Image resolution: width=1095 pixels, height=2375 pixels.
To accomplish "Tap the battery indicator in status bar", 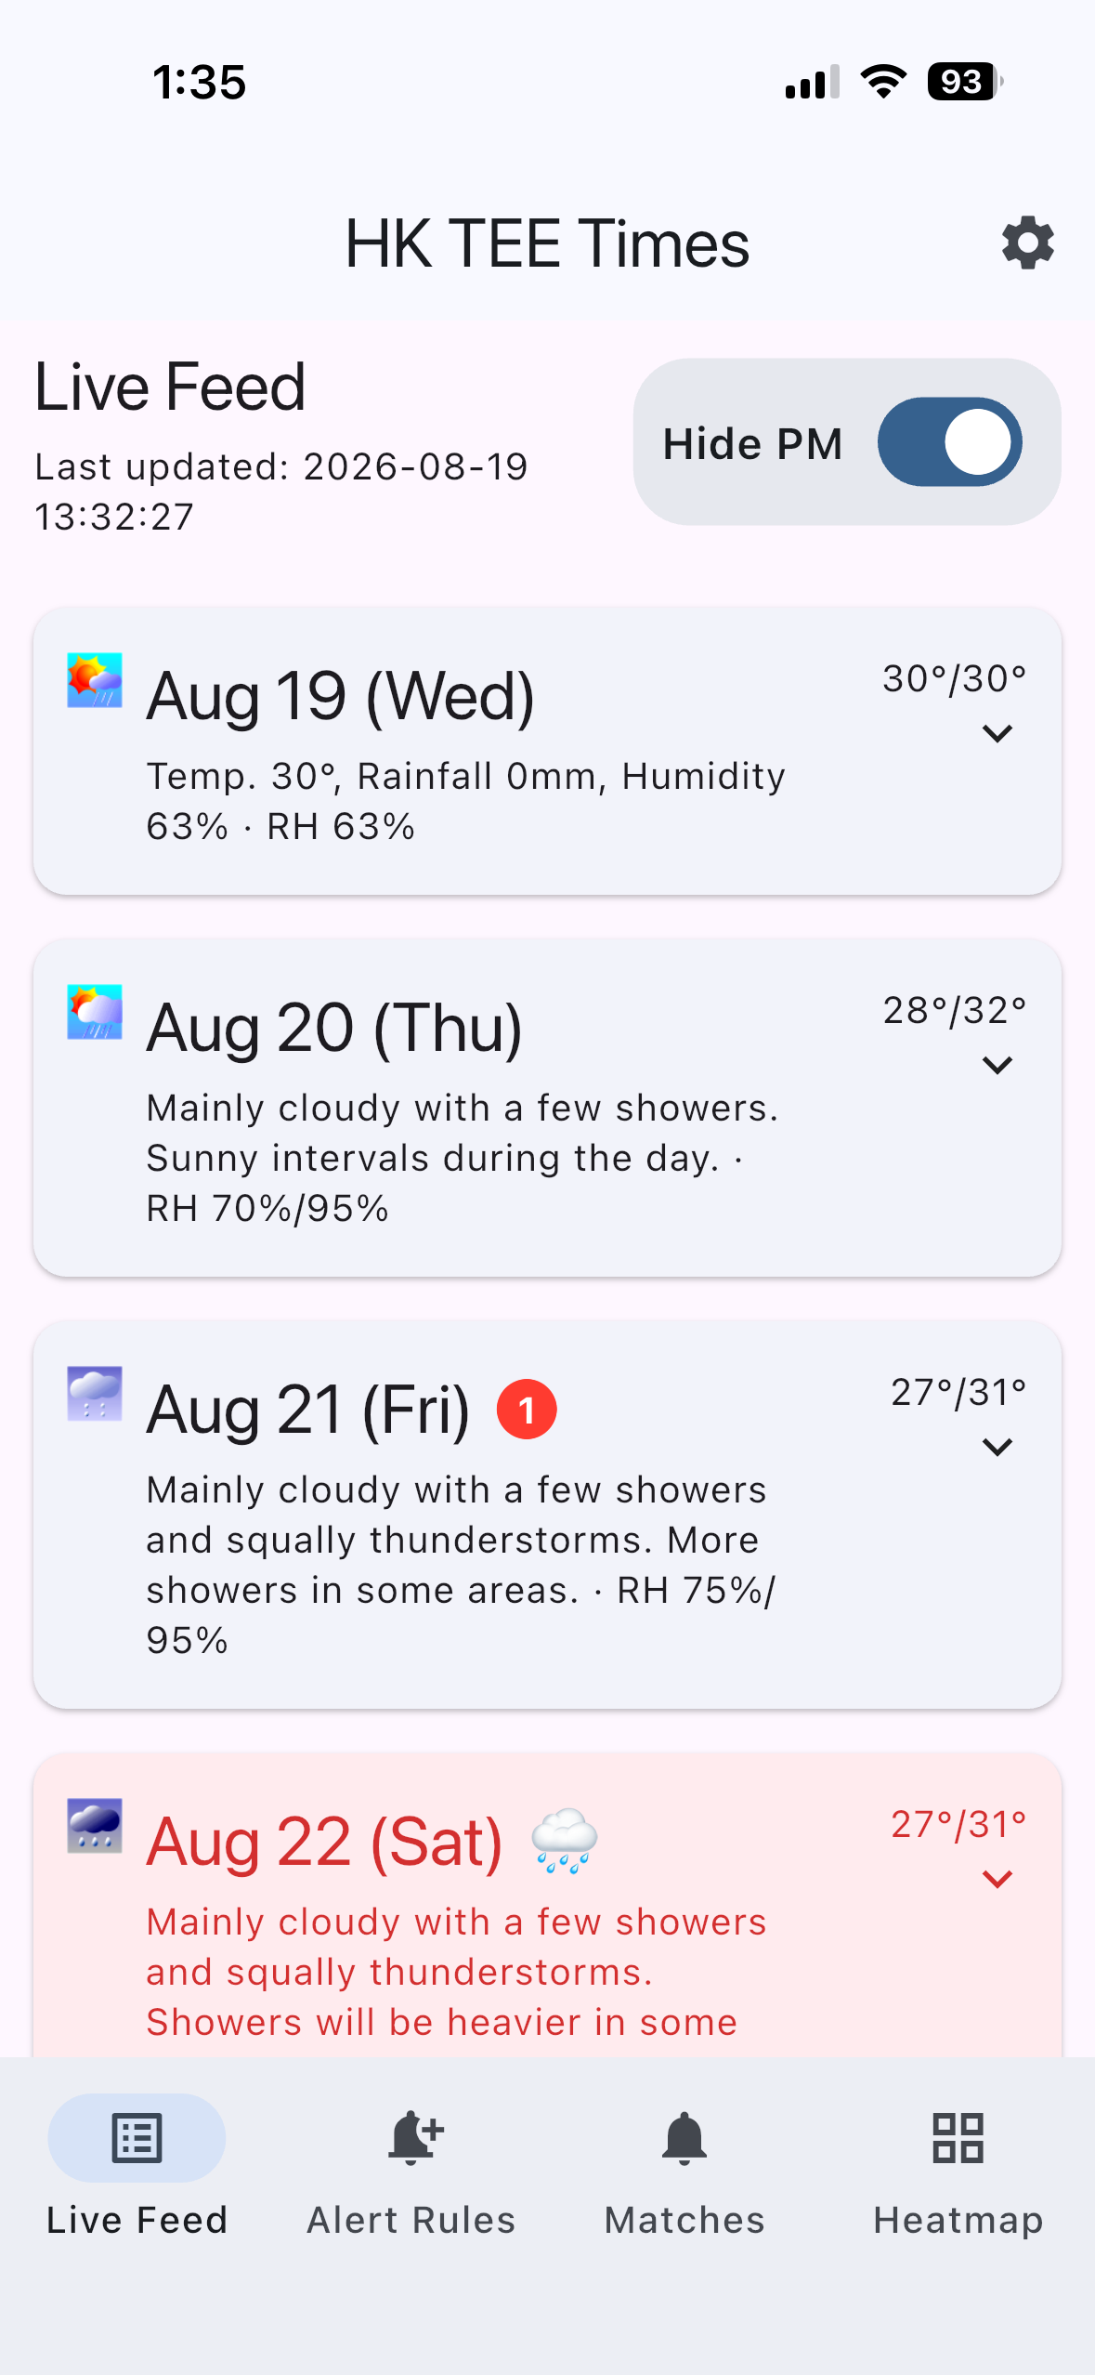I will click(x=965, y=82).
